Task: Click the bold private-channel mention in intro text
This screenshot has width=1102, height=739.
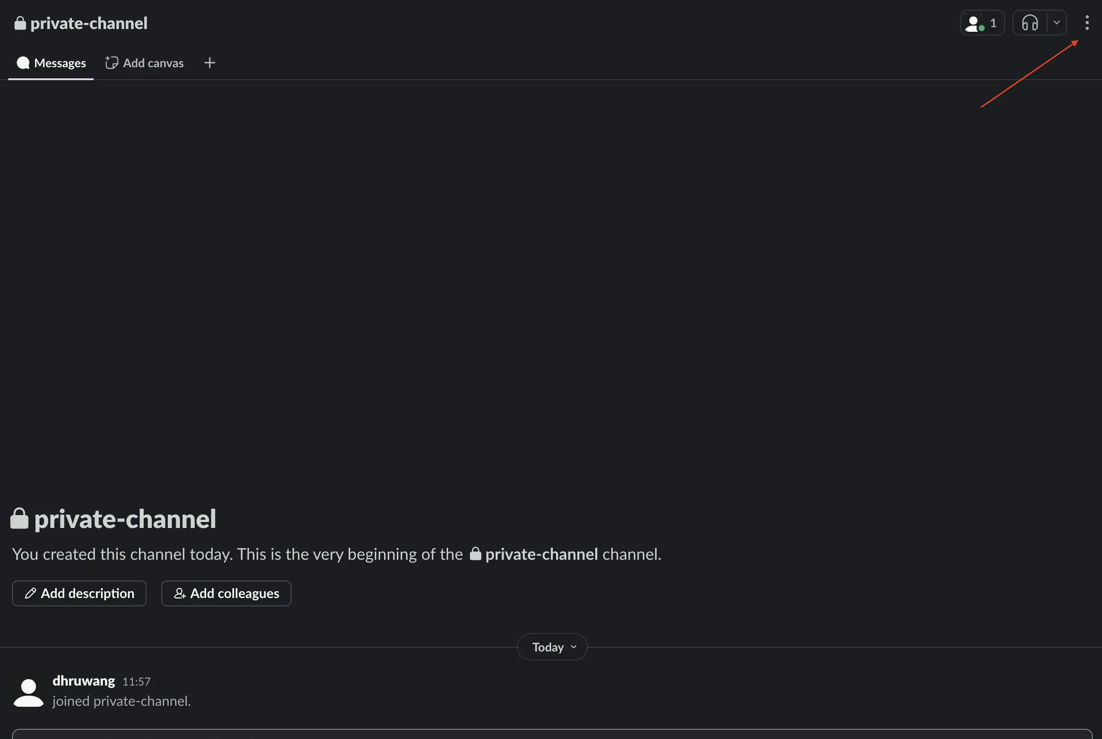Action: click(x=541, y=554)
